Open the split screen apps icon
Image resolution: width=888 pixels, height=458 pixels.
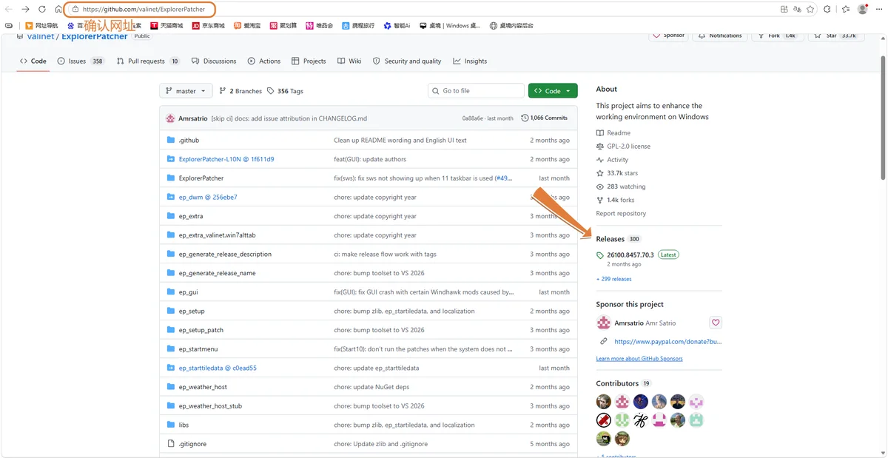click(784, 10)
